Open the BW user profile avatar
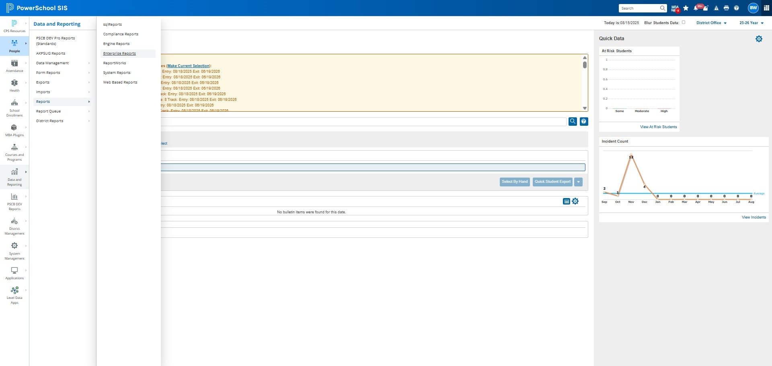This screenshot has width=772, height=366. coord(753,8)
